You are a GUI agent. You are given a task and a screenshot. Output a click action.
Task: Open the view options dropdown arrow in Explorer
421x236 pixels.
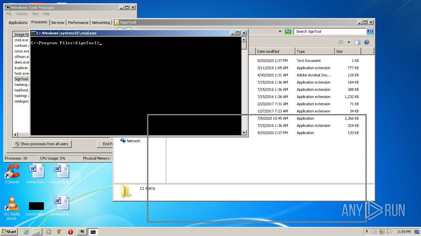pyautogui.click(x=349, y=42)
